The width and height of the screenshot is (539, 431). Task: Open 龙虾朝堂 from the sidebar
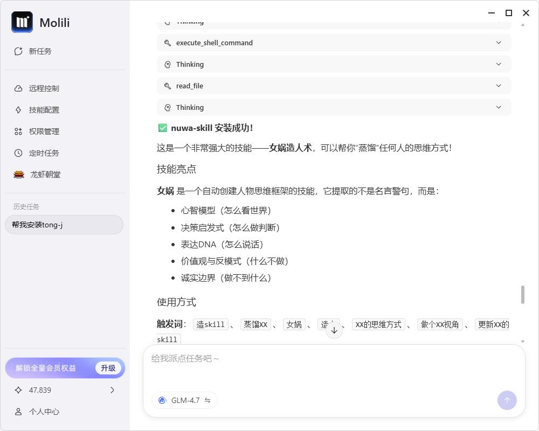(45, 175)
